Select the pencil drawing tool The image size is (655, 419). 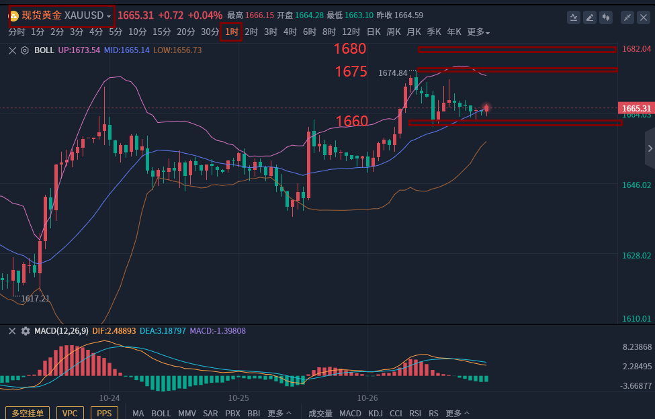pyautogui.click(x=590, y=17)
